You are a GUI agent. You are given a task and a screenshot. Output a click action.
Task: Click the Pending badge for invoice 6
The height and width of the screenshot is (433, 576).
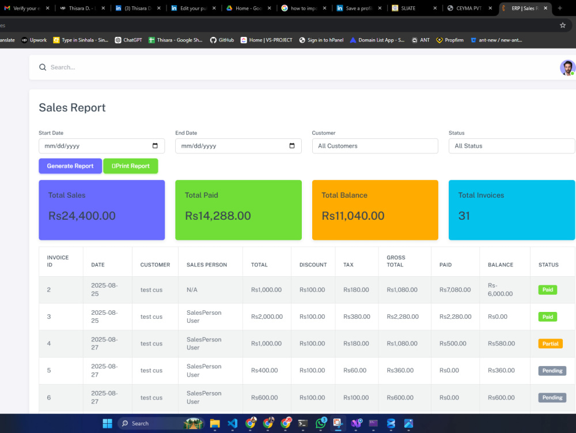coord(552,397)
